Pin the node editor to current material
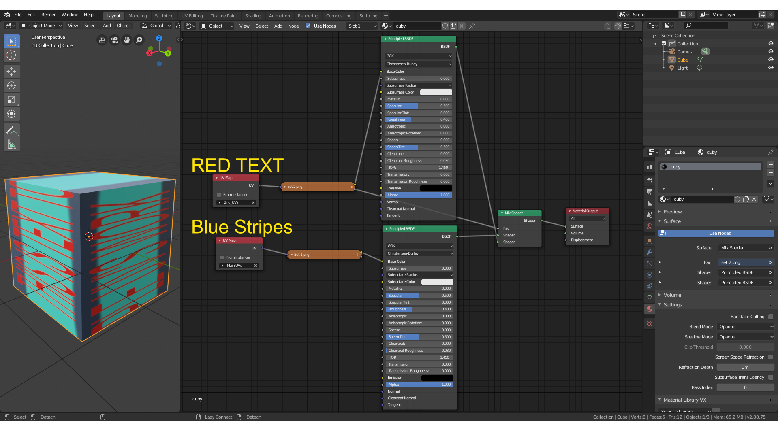The width and height of the screenshot is (778, 421). point(472,26)
